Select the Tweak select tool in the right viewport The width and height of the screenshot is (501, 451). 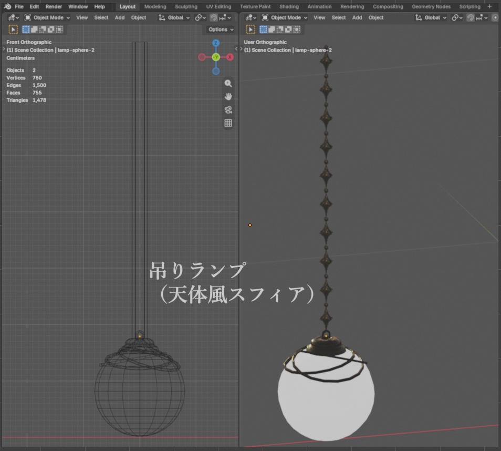pyautogui.click(x=250, y=29)
